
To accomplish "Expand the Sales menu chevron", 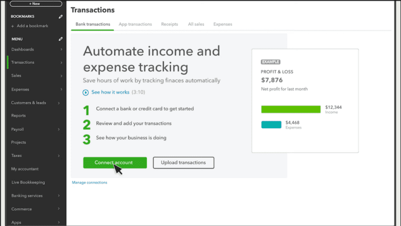I will tap(62, 76).
